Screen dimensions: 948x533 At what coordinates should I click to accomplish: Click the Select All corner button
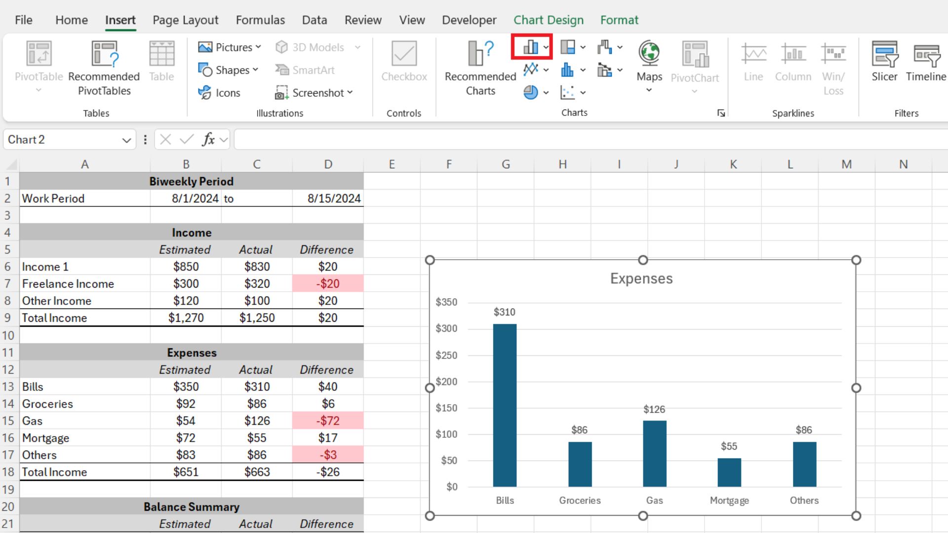10,164
